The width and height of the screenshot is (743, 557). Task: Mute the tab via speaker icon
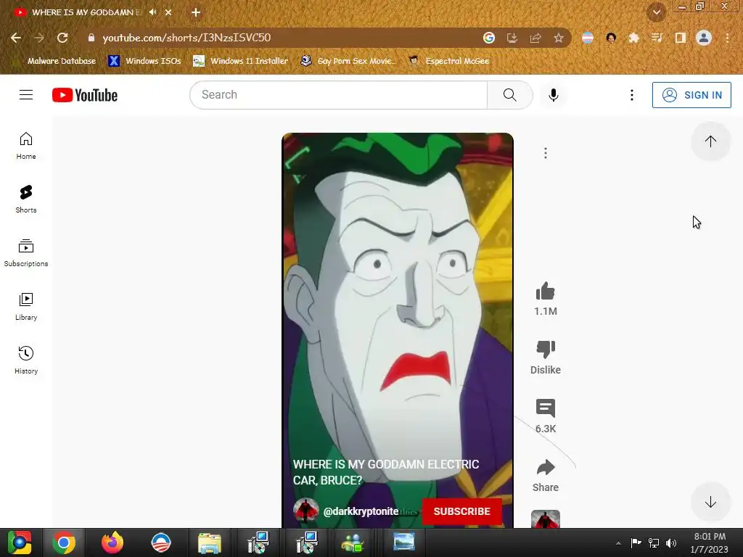(152, 12)
